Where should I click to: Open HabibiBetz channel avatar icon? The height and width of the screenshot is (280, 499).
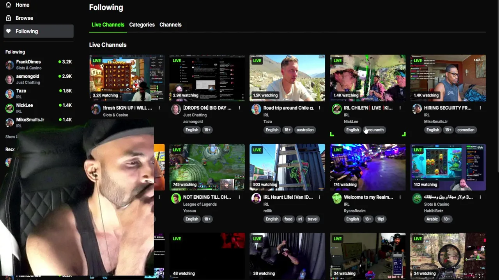417,198
